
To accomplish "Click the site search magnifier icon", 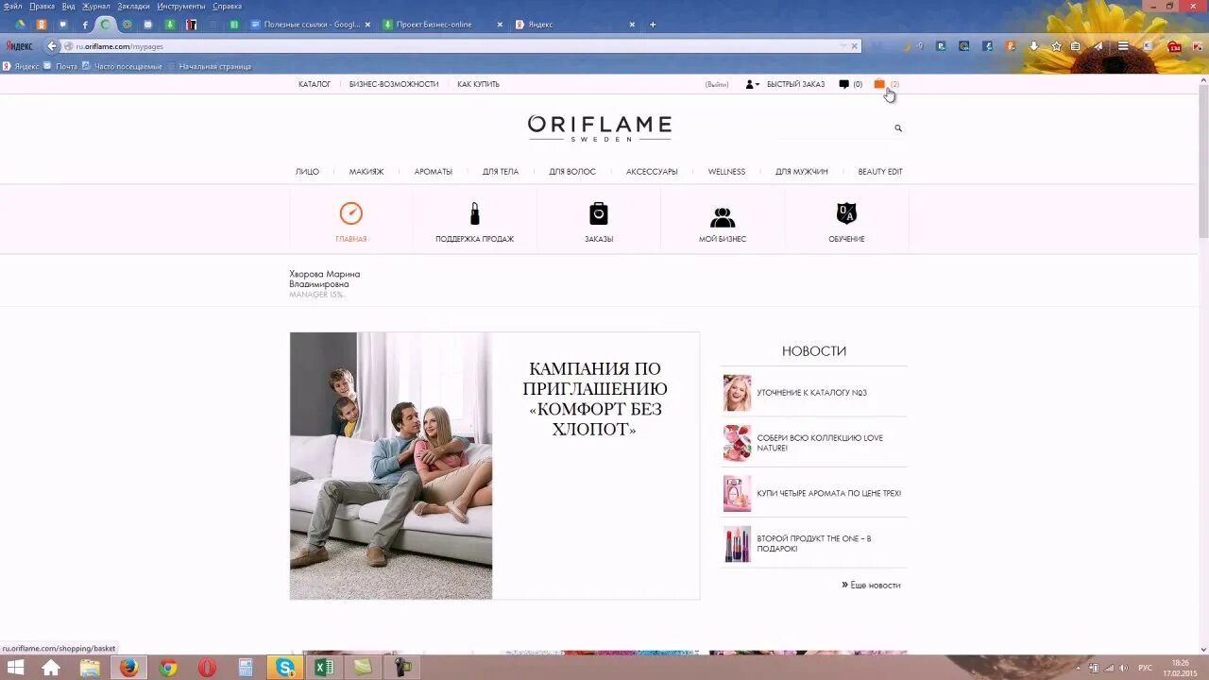I will [897, 127].
